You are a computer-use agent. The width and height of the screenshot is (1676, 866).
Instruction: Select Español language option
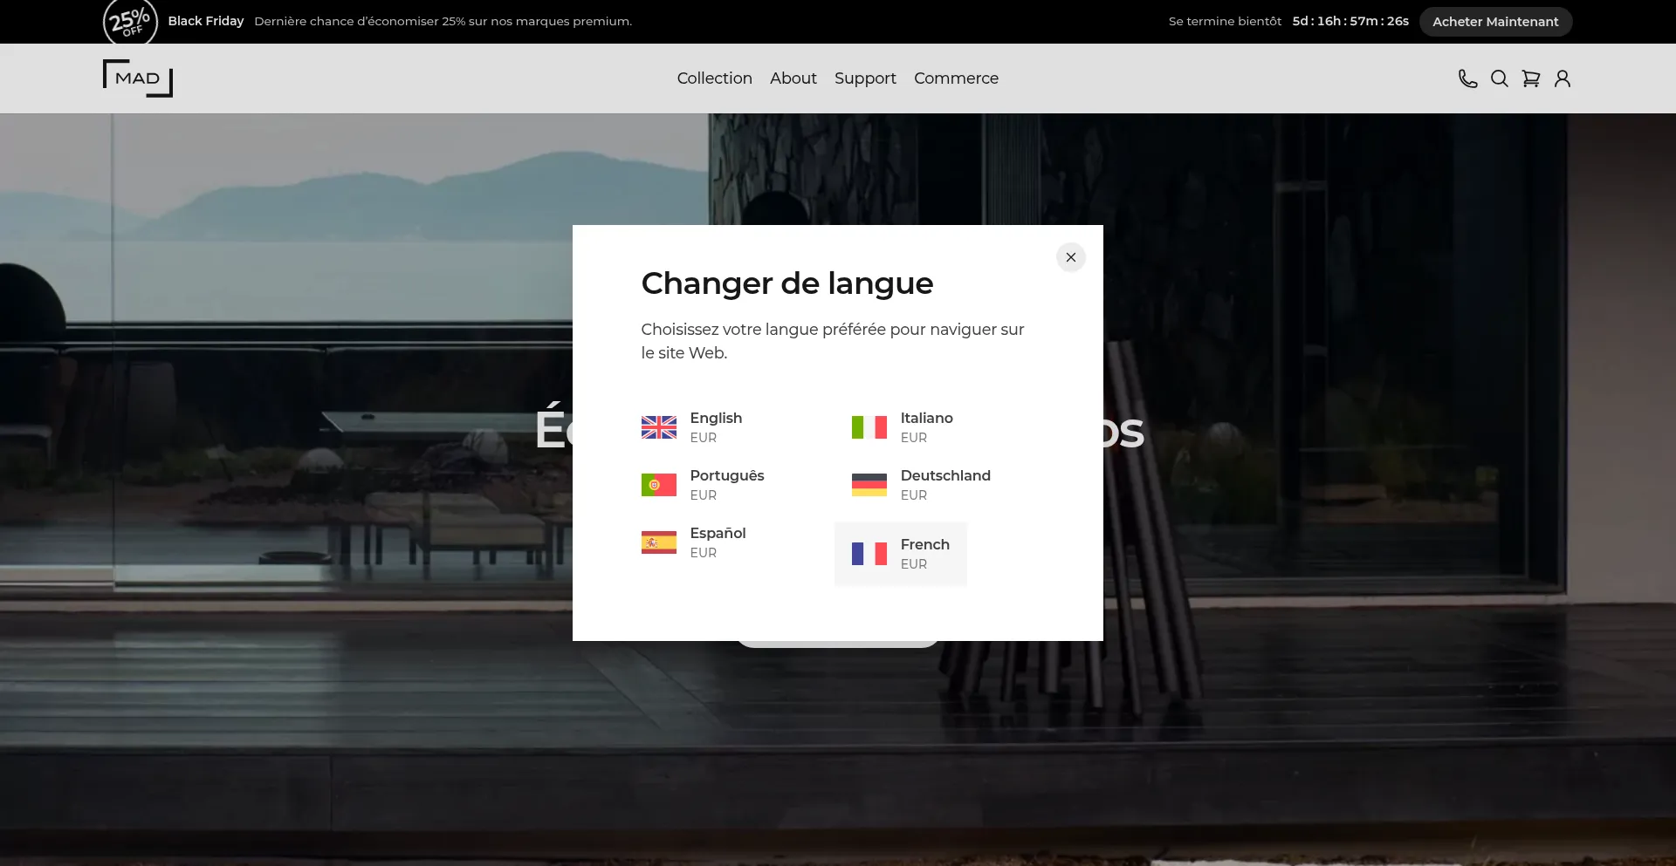pos(717,542)
